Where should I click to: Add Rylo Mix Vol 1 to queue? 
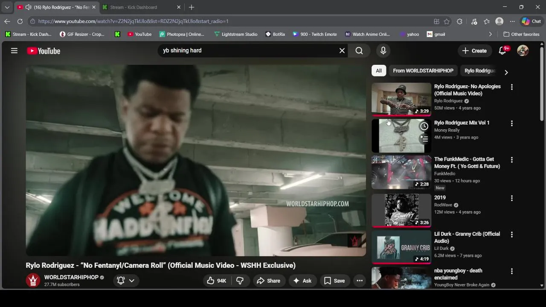click(424, 139)
